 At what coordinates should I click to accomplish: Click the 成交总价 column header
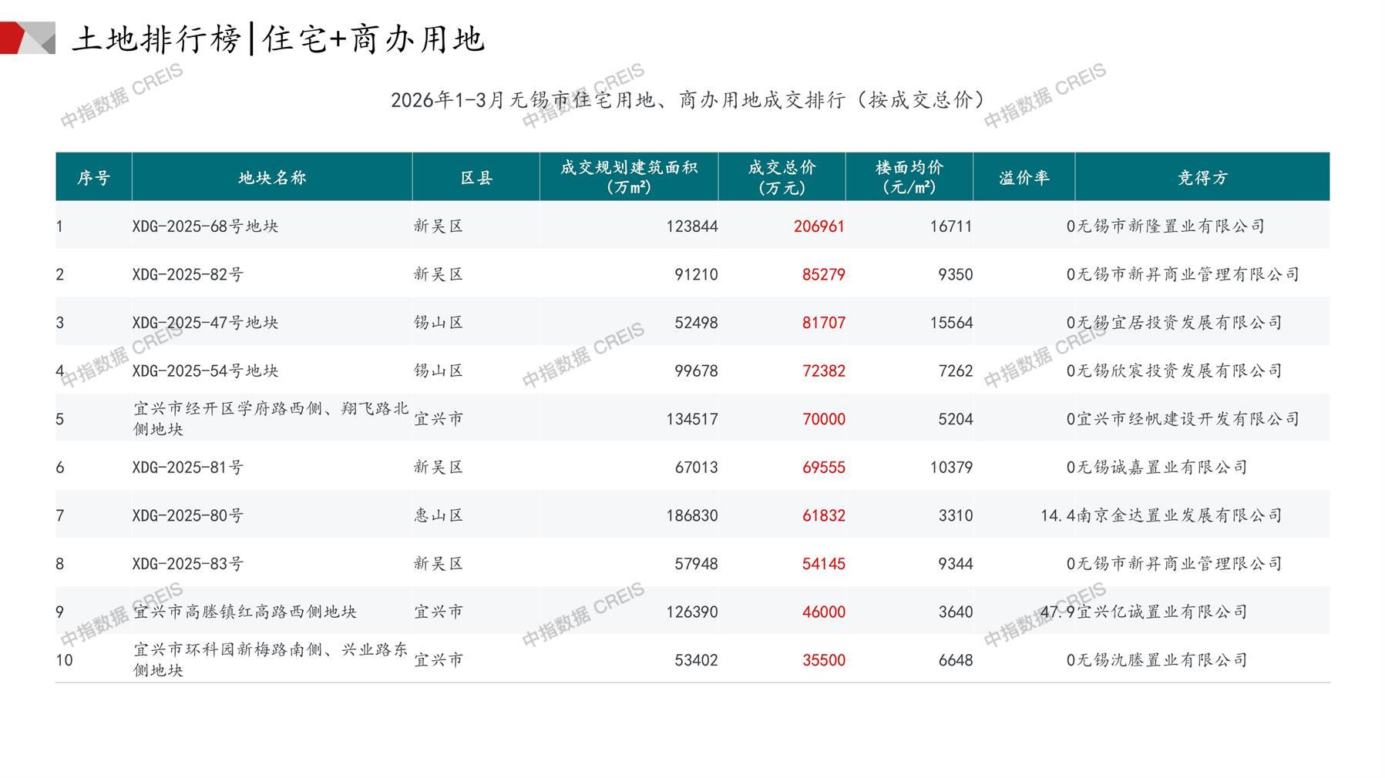coord(782,177)
